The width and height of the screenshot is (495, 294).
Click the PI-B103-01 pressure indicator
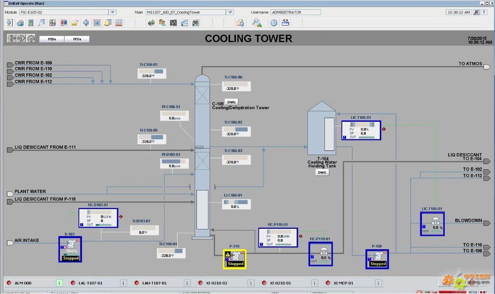click(174, 164)
